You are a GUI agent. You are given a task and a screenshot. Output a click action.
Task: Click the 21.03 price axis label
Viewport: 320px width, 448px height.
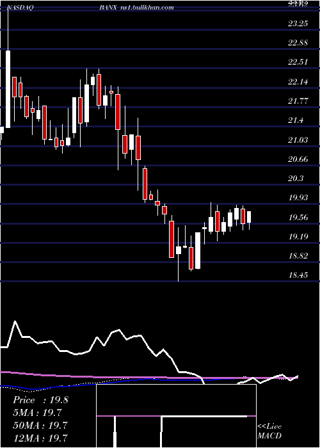tap(298, 140)
